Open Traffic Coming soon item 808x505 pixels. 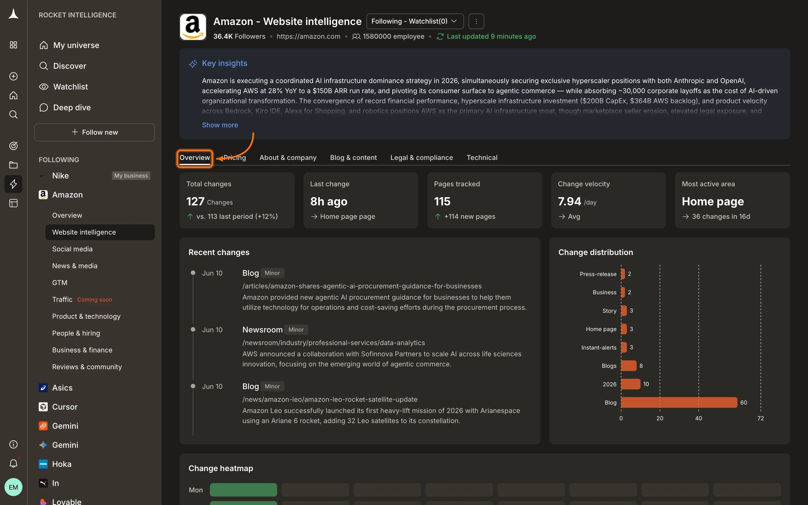point(82,300)
